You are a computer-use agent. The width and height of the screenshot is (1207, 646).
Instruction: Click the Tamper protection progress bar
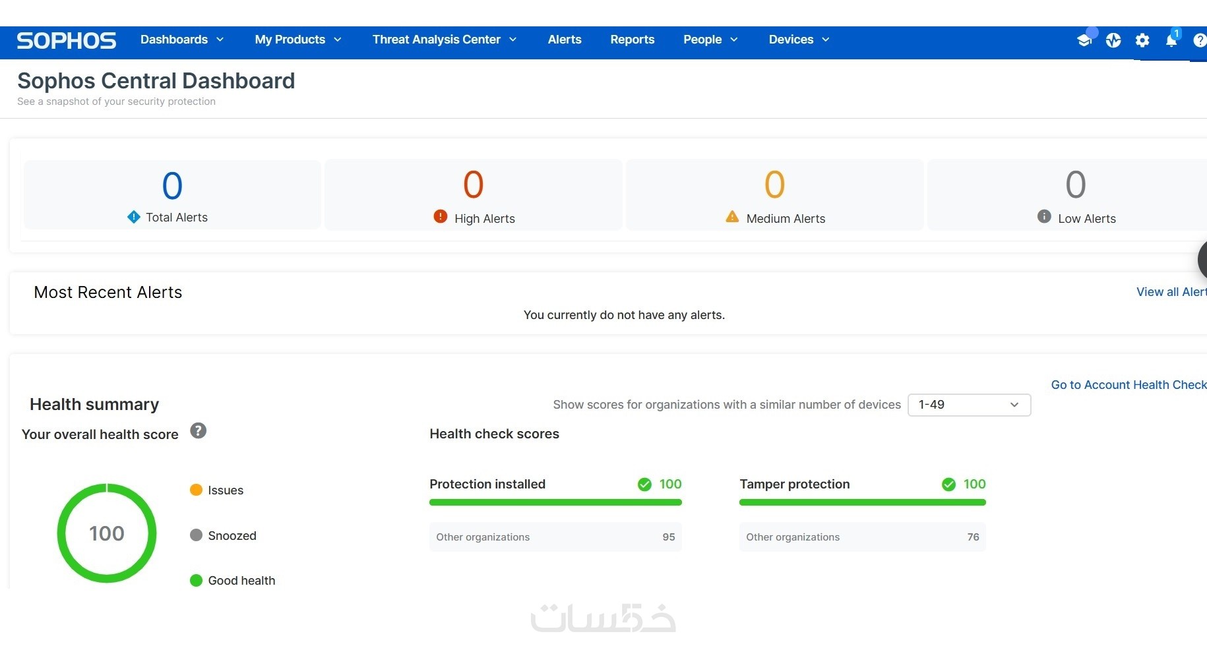pos(862,502)
